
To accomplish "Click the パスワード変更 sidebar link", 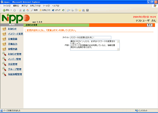I will point(16,34).
